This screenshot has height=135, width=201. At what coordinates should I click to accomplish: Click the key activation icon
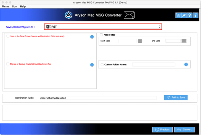click(184, 15)
